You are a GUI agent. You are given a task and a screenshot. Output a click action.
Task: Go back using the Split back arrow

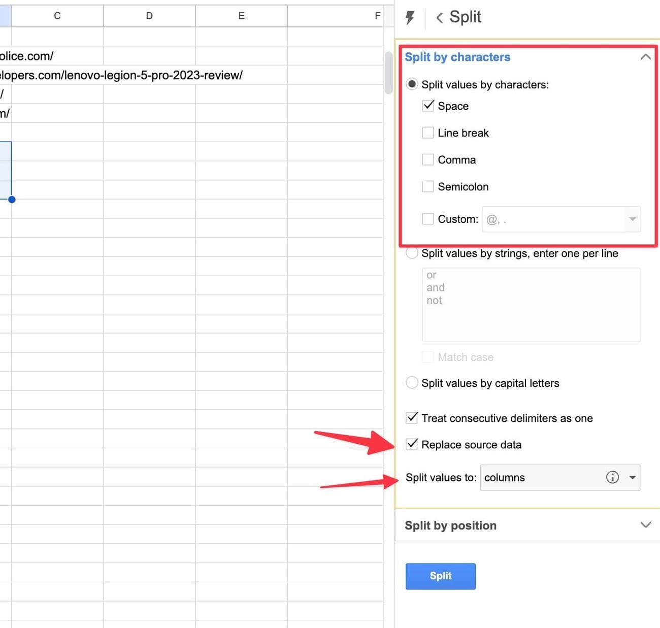pyautogui.click(x=440, y=18)
